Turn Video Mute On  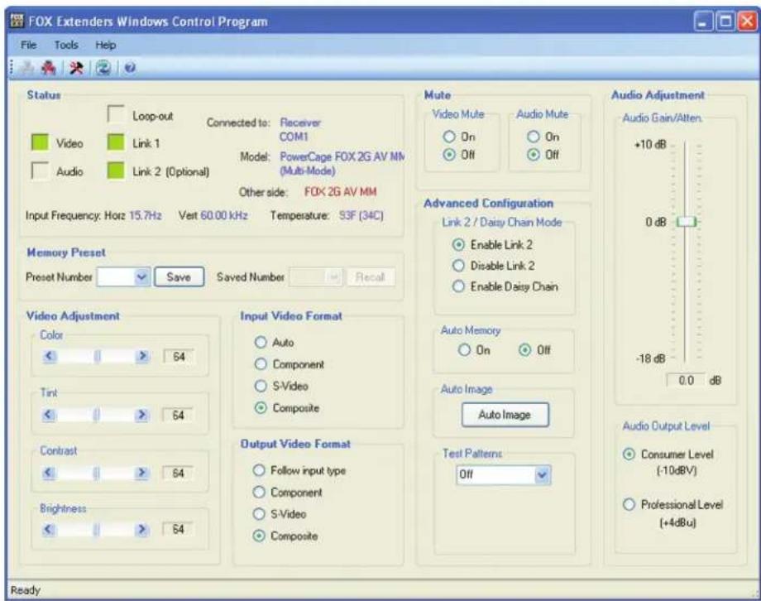[449, 137]
